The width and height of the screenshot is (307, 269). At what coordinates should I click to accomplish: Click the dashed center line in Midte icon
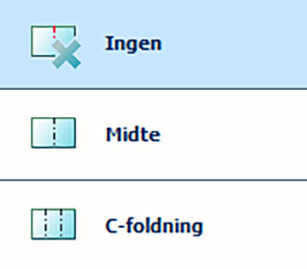[54, 133]
